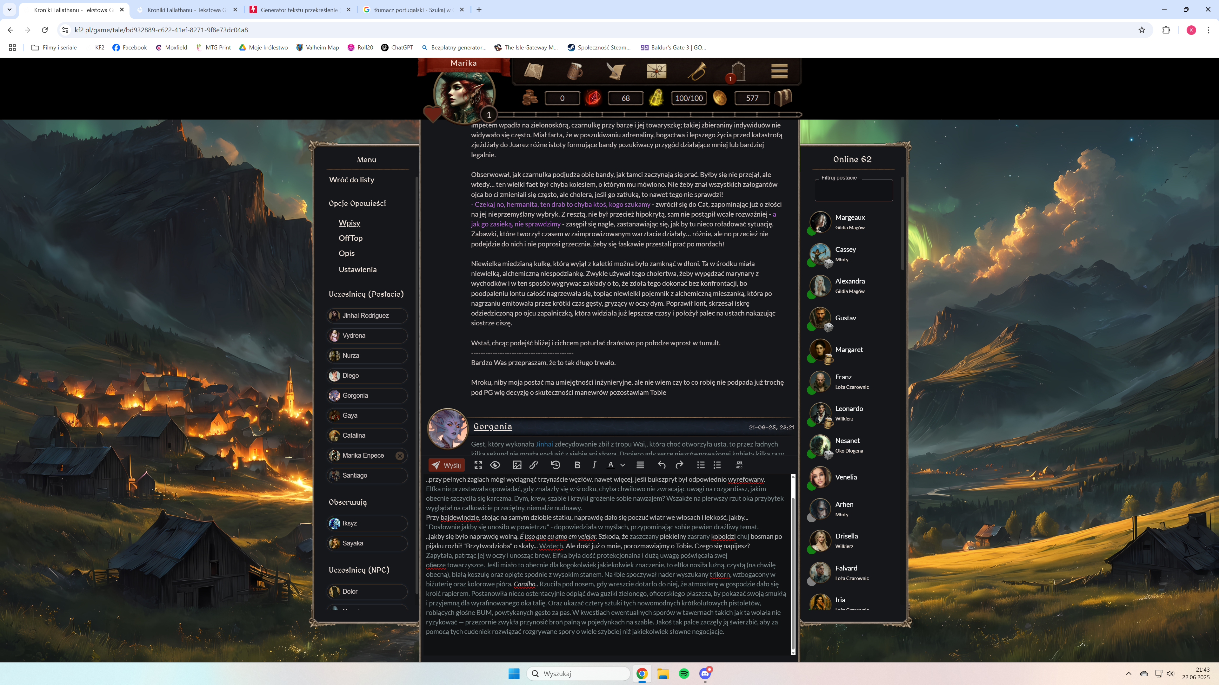Expand the tab search chevron
The height and width of the screenshot is (685, 1219).
pos(9,10)
